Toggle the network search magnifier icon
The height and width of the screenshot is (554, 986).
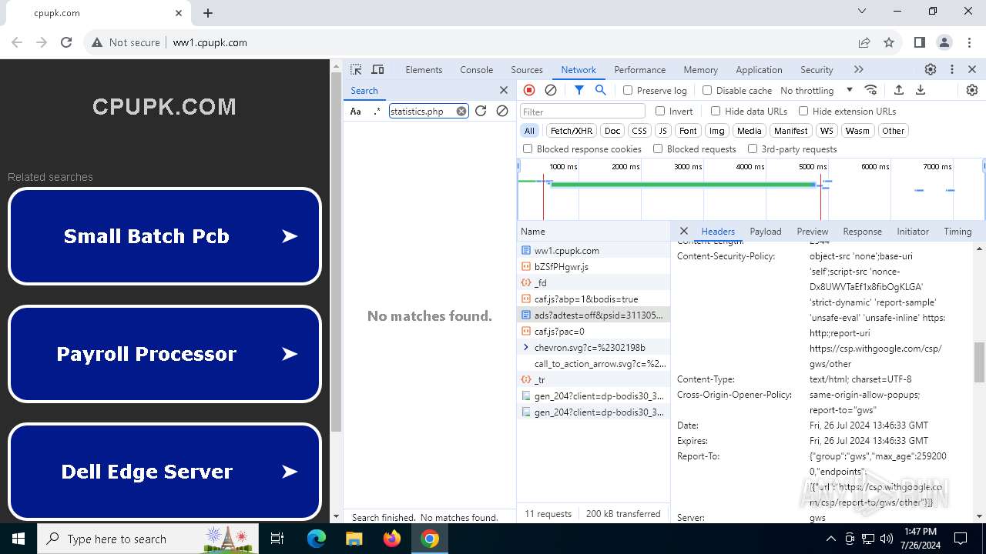tap(601, 90)
